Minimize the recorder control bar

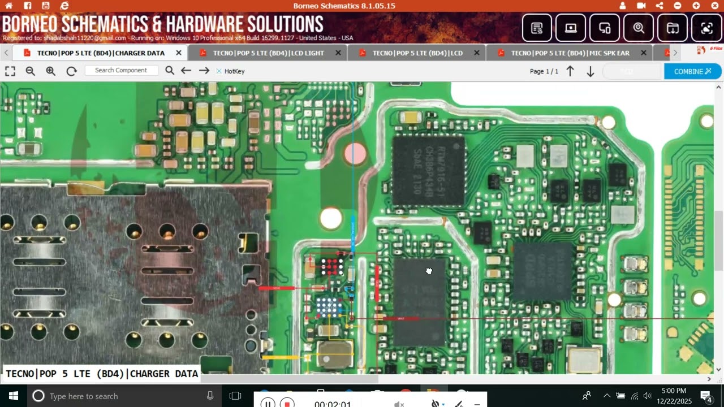tap(477, 404)
